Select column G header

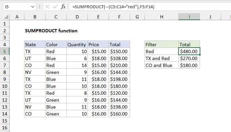pos(137,17)
